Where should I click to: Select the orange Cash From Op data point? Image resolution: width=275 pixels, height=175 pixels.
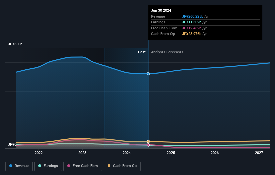click(148, 141)
